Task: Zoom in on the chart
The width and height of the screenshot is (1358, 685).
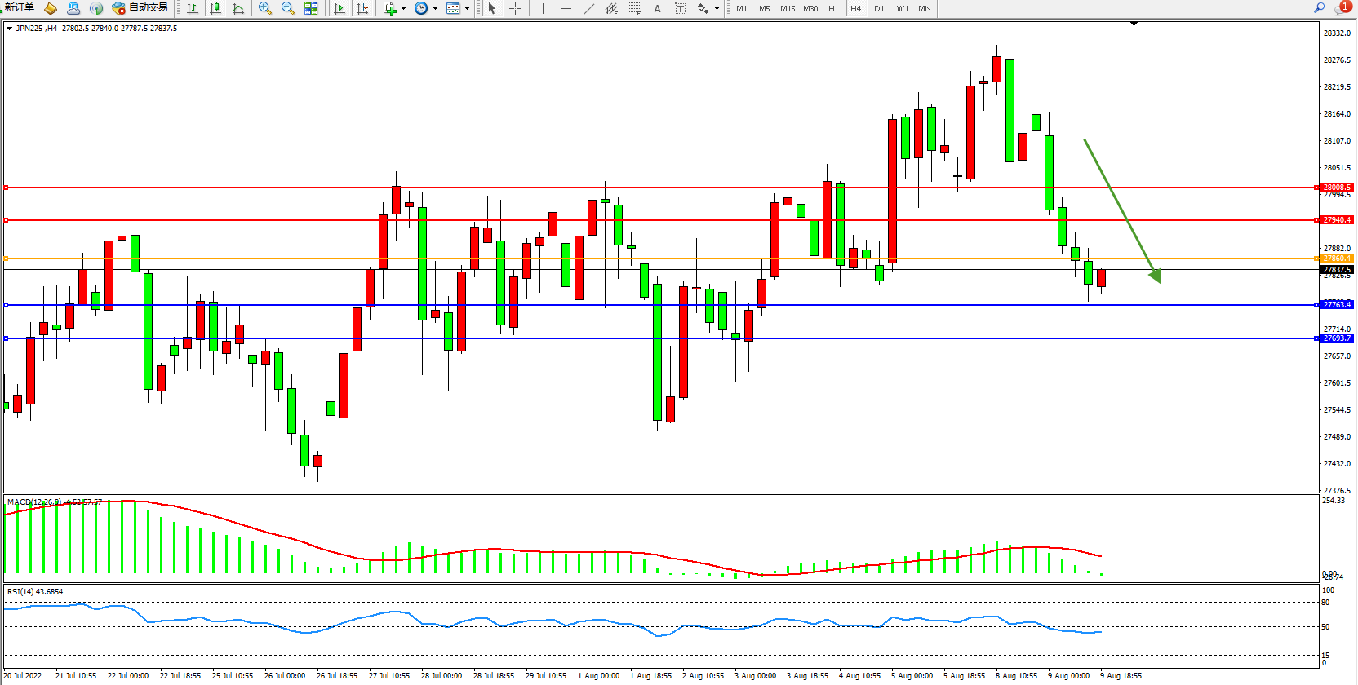Action: tap(265, 8)
